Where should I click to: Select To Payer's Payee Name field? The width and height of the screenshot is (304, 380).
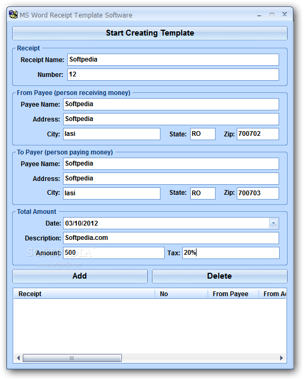pyautogui.click(x=171, y=163)
